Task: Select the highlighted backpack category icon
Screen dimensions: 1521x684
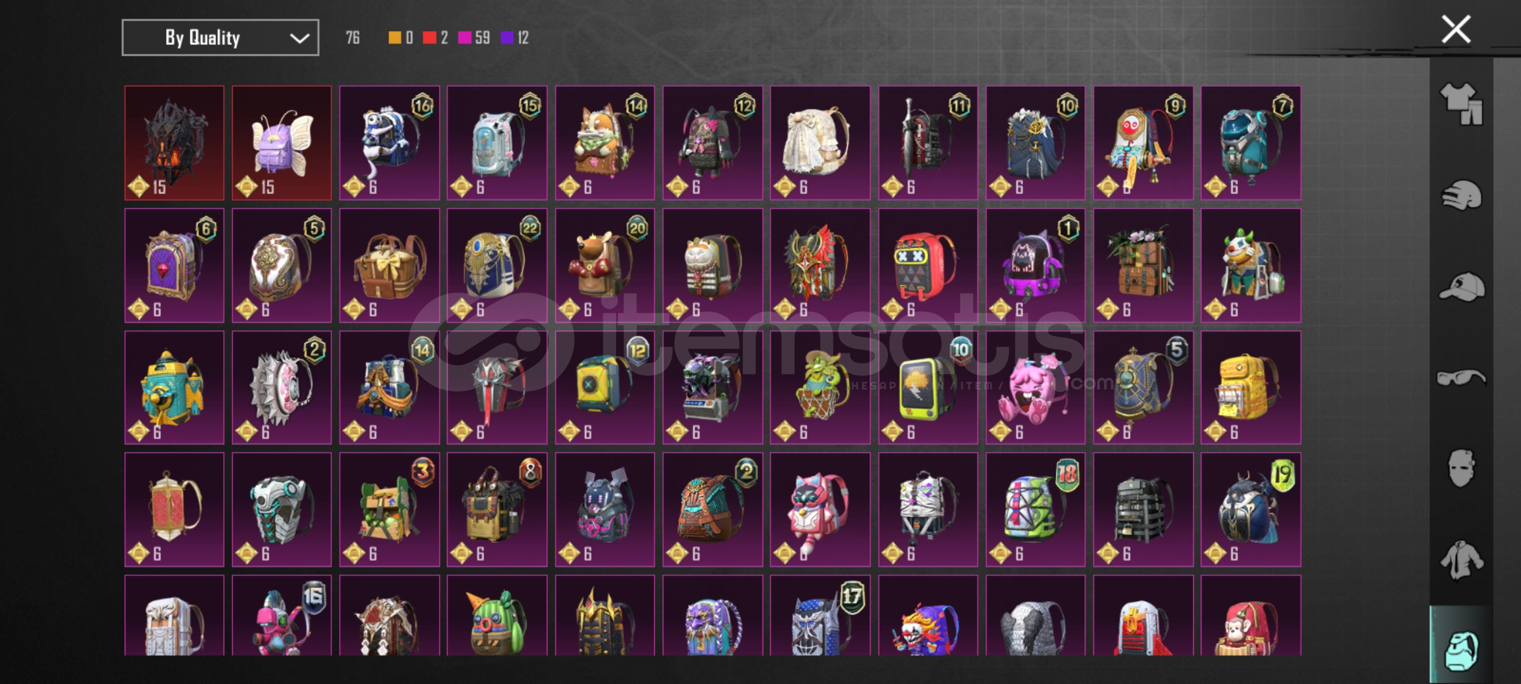Action: (x=1461, y=649)
